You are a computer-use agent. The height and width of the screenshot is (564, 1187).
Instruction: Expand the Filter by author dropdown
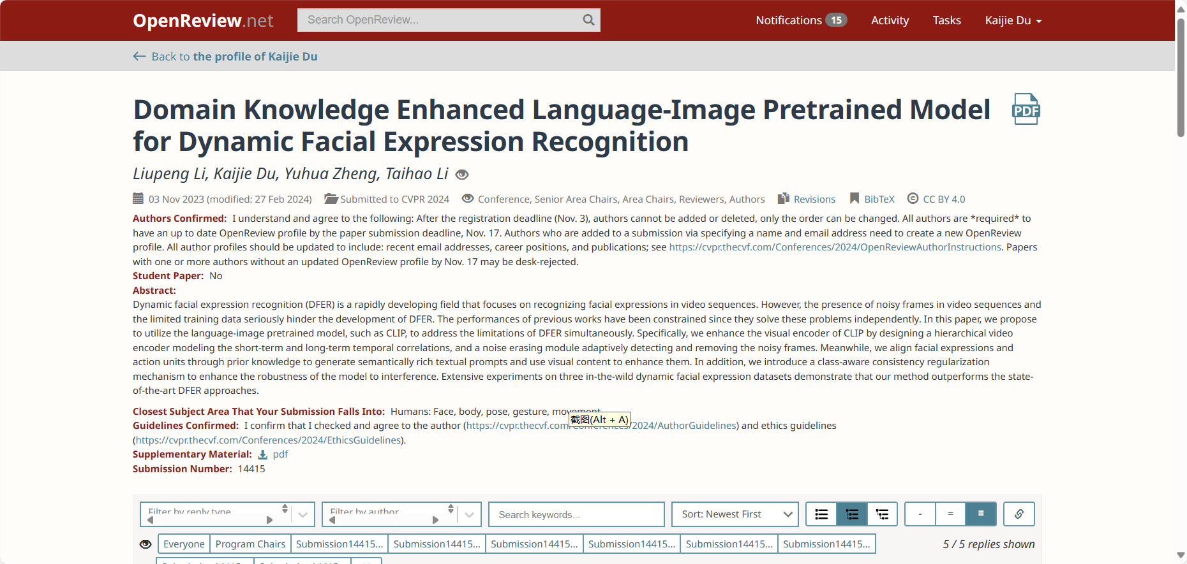coord(470,514)
